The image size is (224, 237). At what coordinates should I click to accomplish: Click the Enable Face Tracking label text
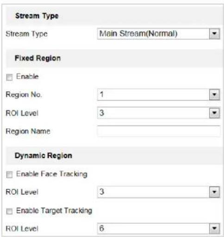click(52, 174)
